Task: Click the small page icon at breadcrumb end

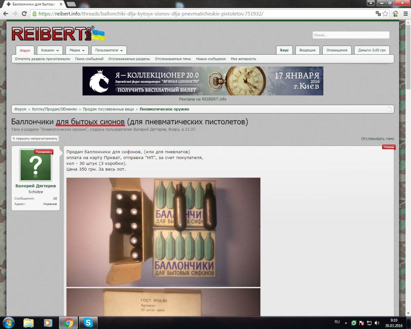Action: click(x=389, y=109)
